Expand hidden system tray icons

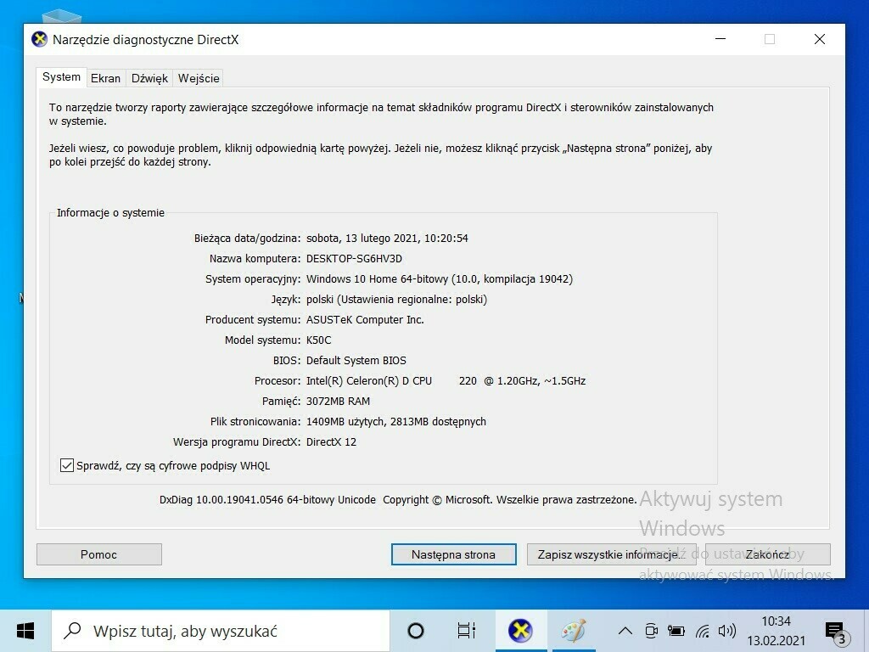pyautogui.click(x=625, y=631)
